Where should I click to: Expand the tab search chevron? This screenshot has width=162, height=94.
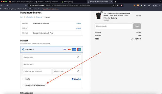point(160,2)
